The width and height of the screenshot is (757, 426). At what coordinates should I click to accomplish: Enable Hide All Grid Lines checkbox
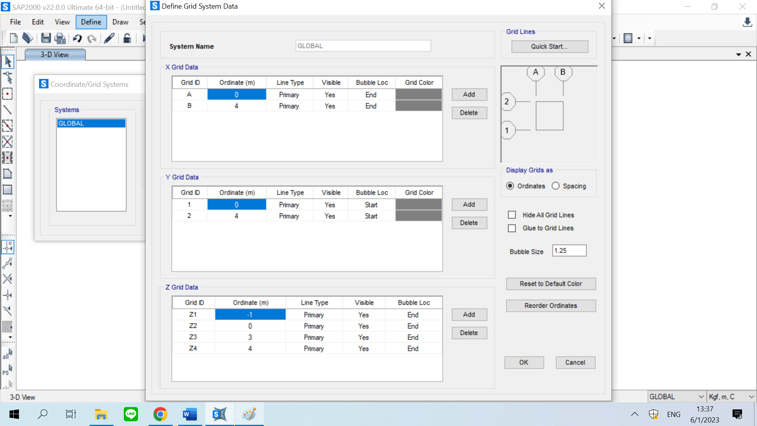512,215
